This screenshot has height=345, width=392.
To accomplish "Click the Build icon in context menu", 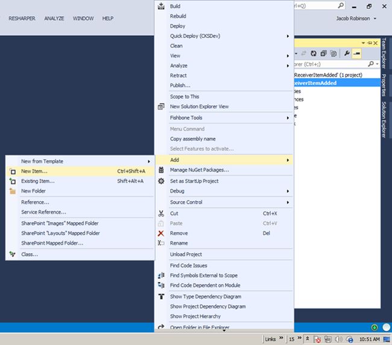I will [x=161, y=6].
